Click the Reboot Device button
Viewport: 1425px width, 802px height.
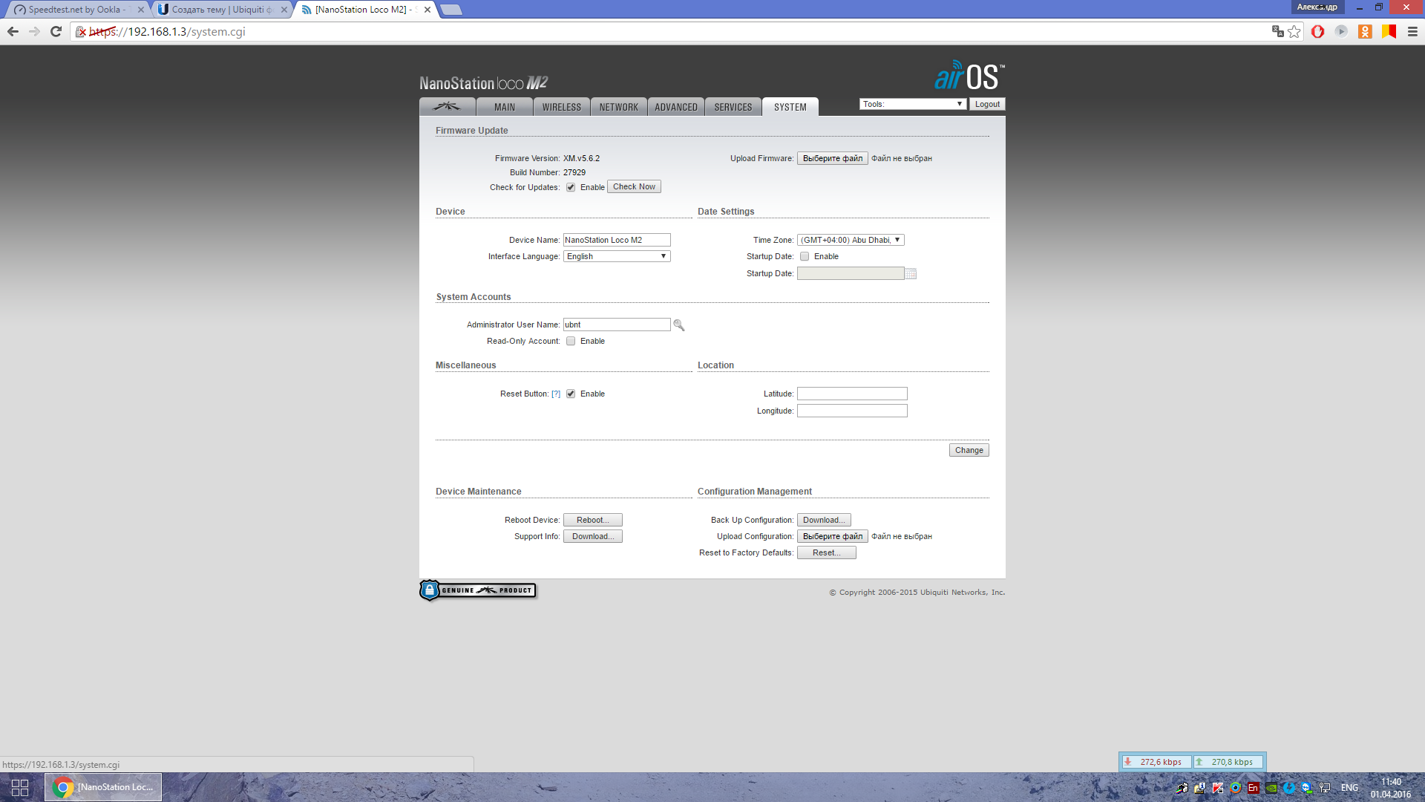point(592,519)
